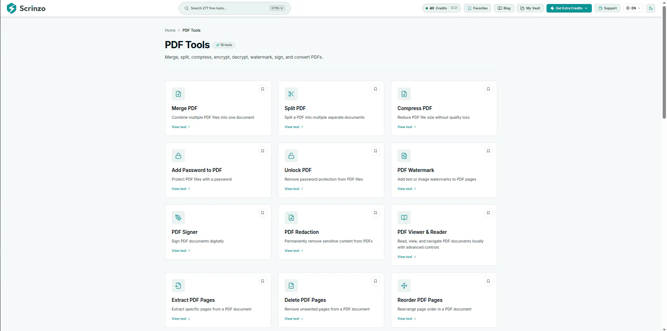Screen dimensions: 667x331
Task: Toggle dark mode with the moon icon
Action: point(650,8)
